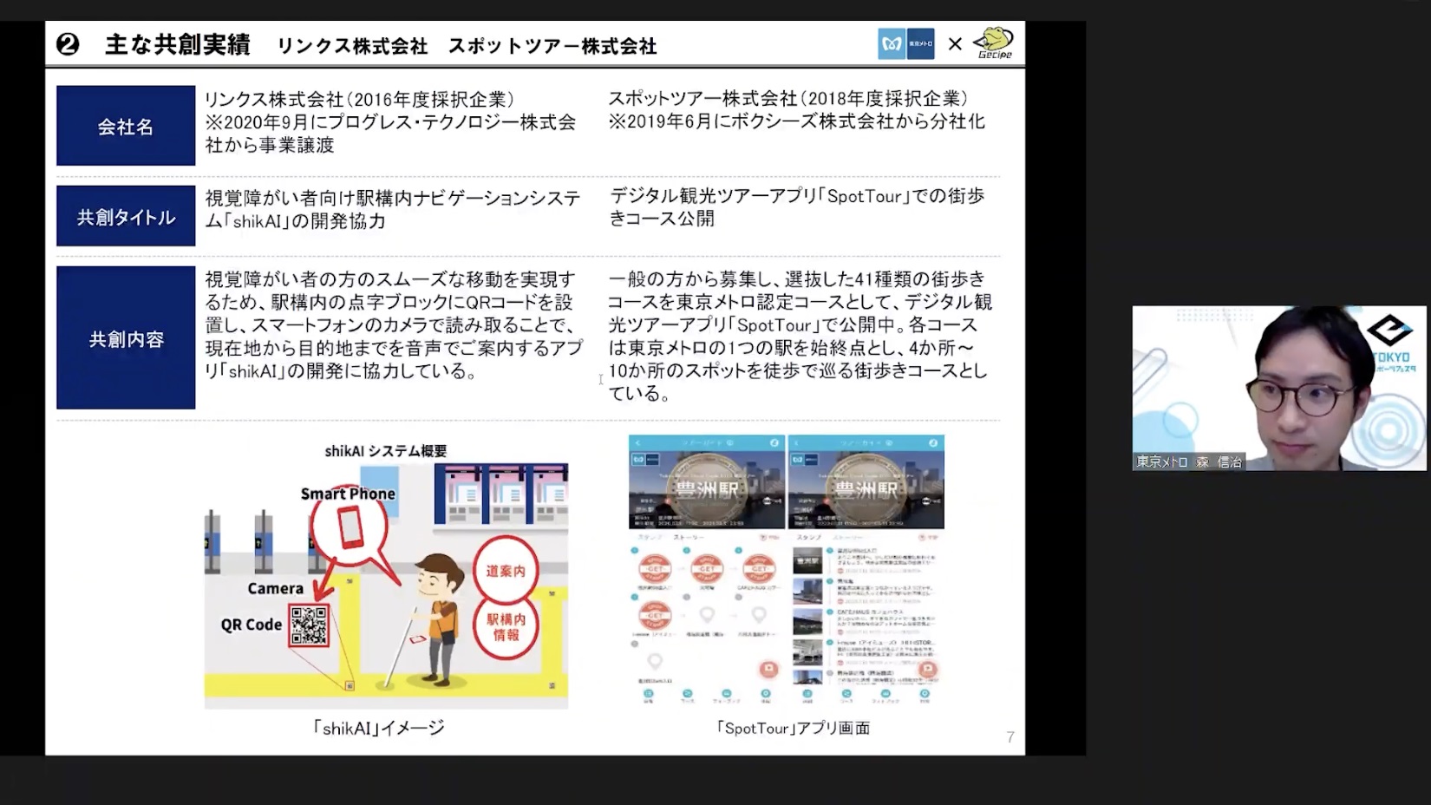The image size is (1431, 805).
Task: Click the Camera label in the diagram
Action: tap(276, 588)
